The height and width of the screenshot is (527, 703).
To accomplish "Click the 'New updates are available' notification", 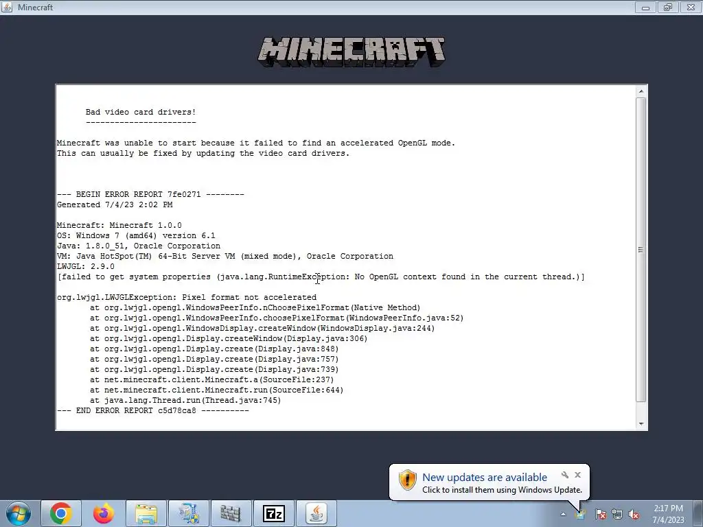I will click(485, 478).
